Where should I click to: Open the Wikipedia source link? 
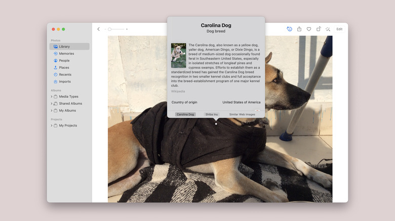(178, 91)
